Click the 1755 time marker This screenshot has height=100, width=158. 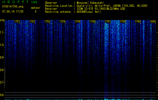[77, 21]
